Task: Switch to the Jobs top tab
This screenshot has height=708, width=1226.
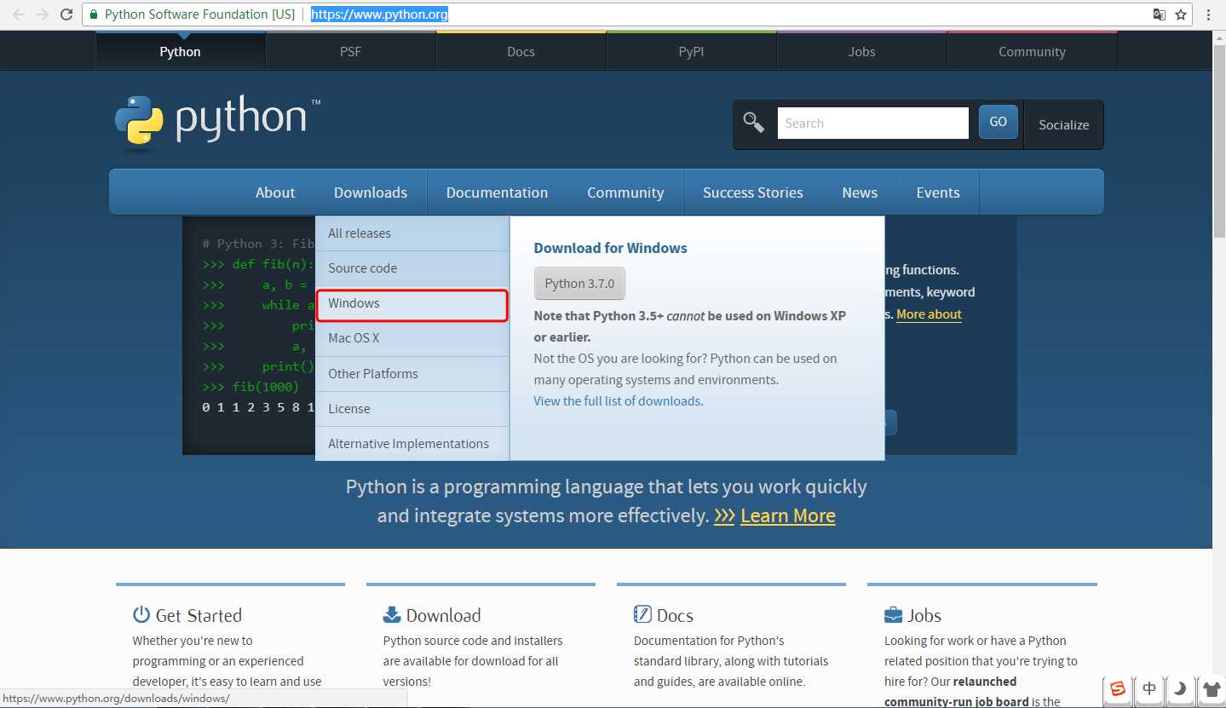Action: [862, 51]
